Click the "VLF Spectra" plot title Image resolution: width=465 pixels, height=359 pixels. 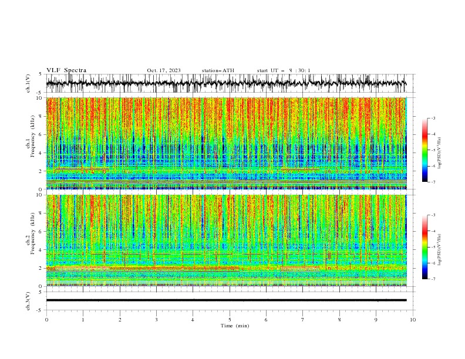click(x=66, y=70)
